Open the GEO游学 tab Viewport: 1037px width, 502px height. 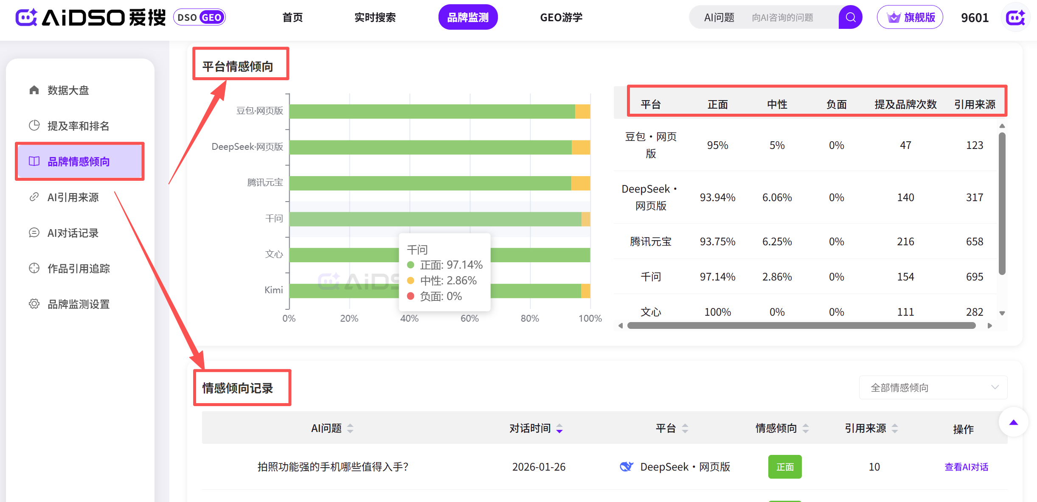tap(561, 17)
